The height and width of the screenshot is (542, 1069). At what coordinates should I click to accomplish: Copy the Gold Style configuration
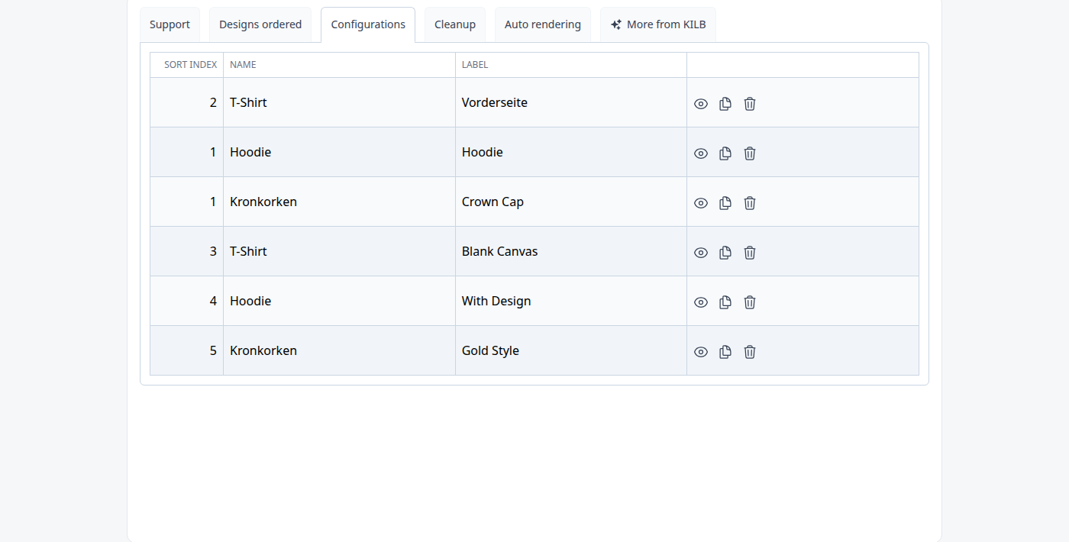click(725, 352)
